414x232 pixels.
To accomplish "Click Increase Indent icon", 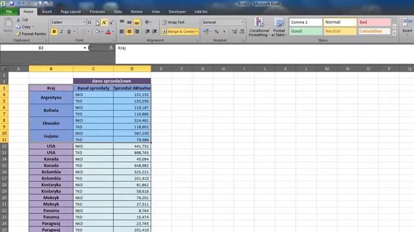I will (155, 32).
